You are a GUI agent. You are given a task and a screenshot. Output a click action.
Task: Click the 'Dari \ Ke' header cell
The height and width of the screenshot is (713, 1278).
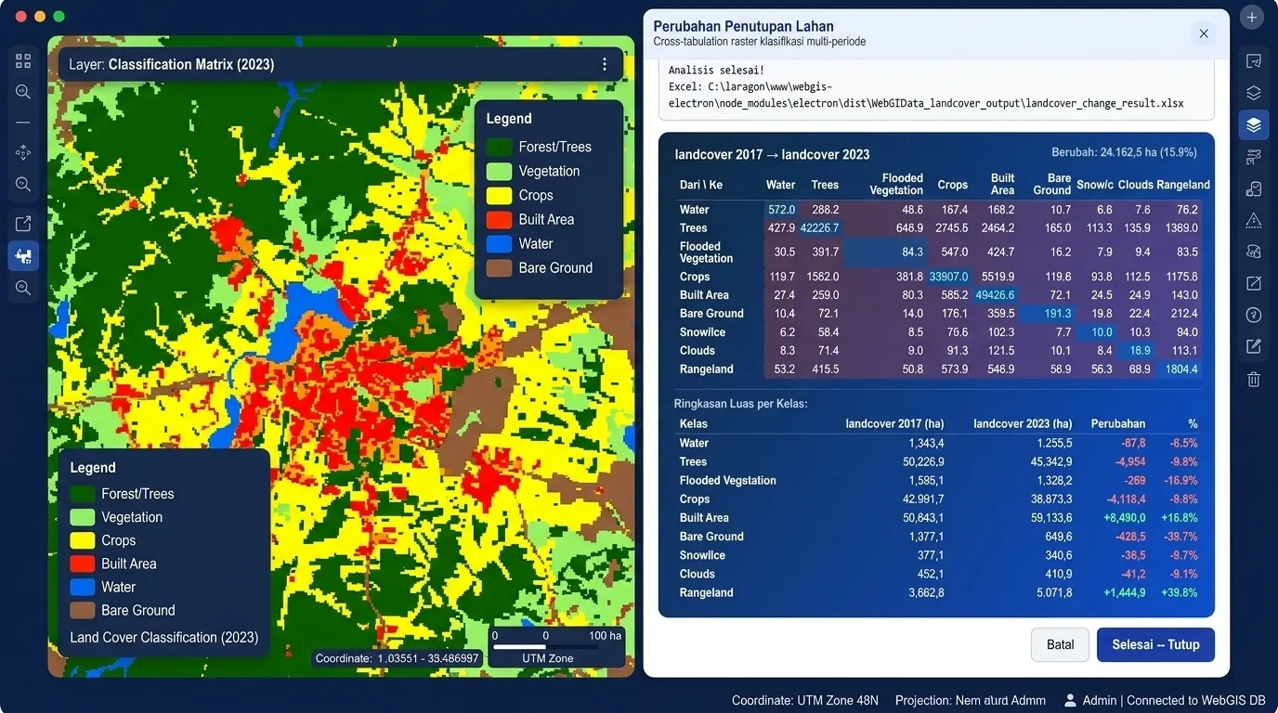[701, 185]
